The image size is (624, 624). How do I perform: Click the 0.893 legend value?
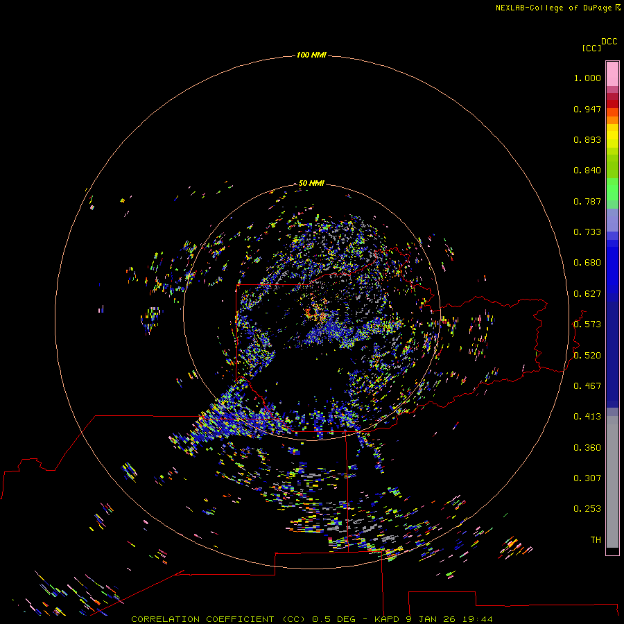click(587, 139)
